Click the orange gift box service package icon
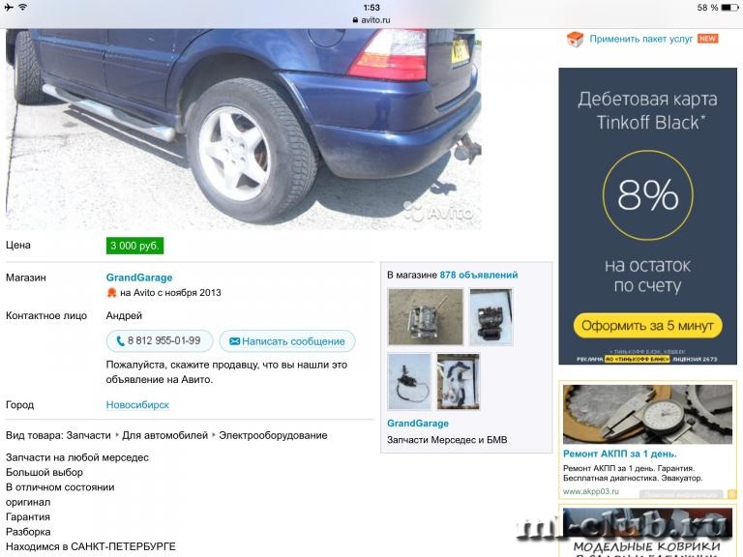This screenshot has height=557, width=743. (575, 40)
